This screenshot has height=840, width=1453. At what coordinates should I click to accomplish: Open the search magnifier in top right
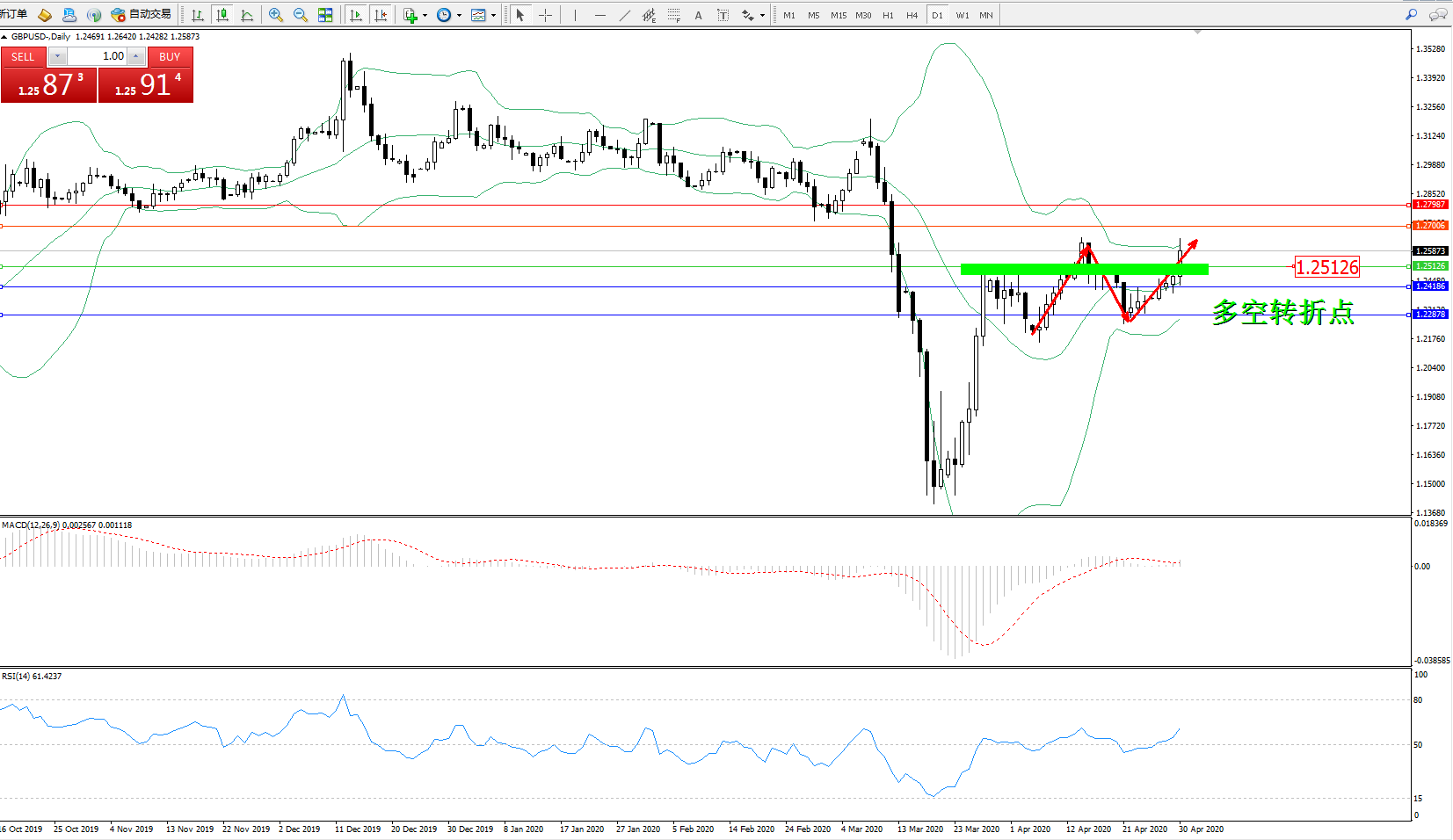pyautogui.click(x=1412, y=15)
